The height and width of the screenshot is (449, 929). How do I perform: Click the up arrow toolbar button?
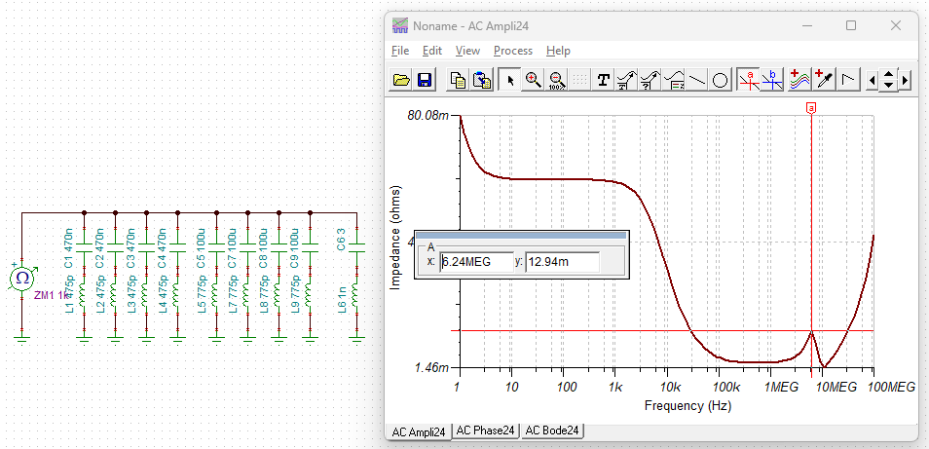(x=888, y=75)
